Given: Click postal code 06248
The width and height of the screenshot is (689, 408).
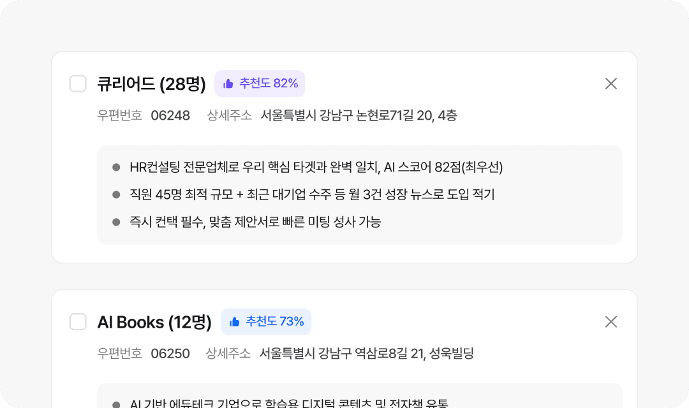Looking at the screenshot, I should [170, 115].
